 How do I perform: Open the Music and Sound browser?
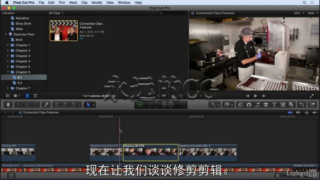point(257,105)
